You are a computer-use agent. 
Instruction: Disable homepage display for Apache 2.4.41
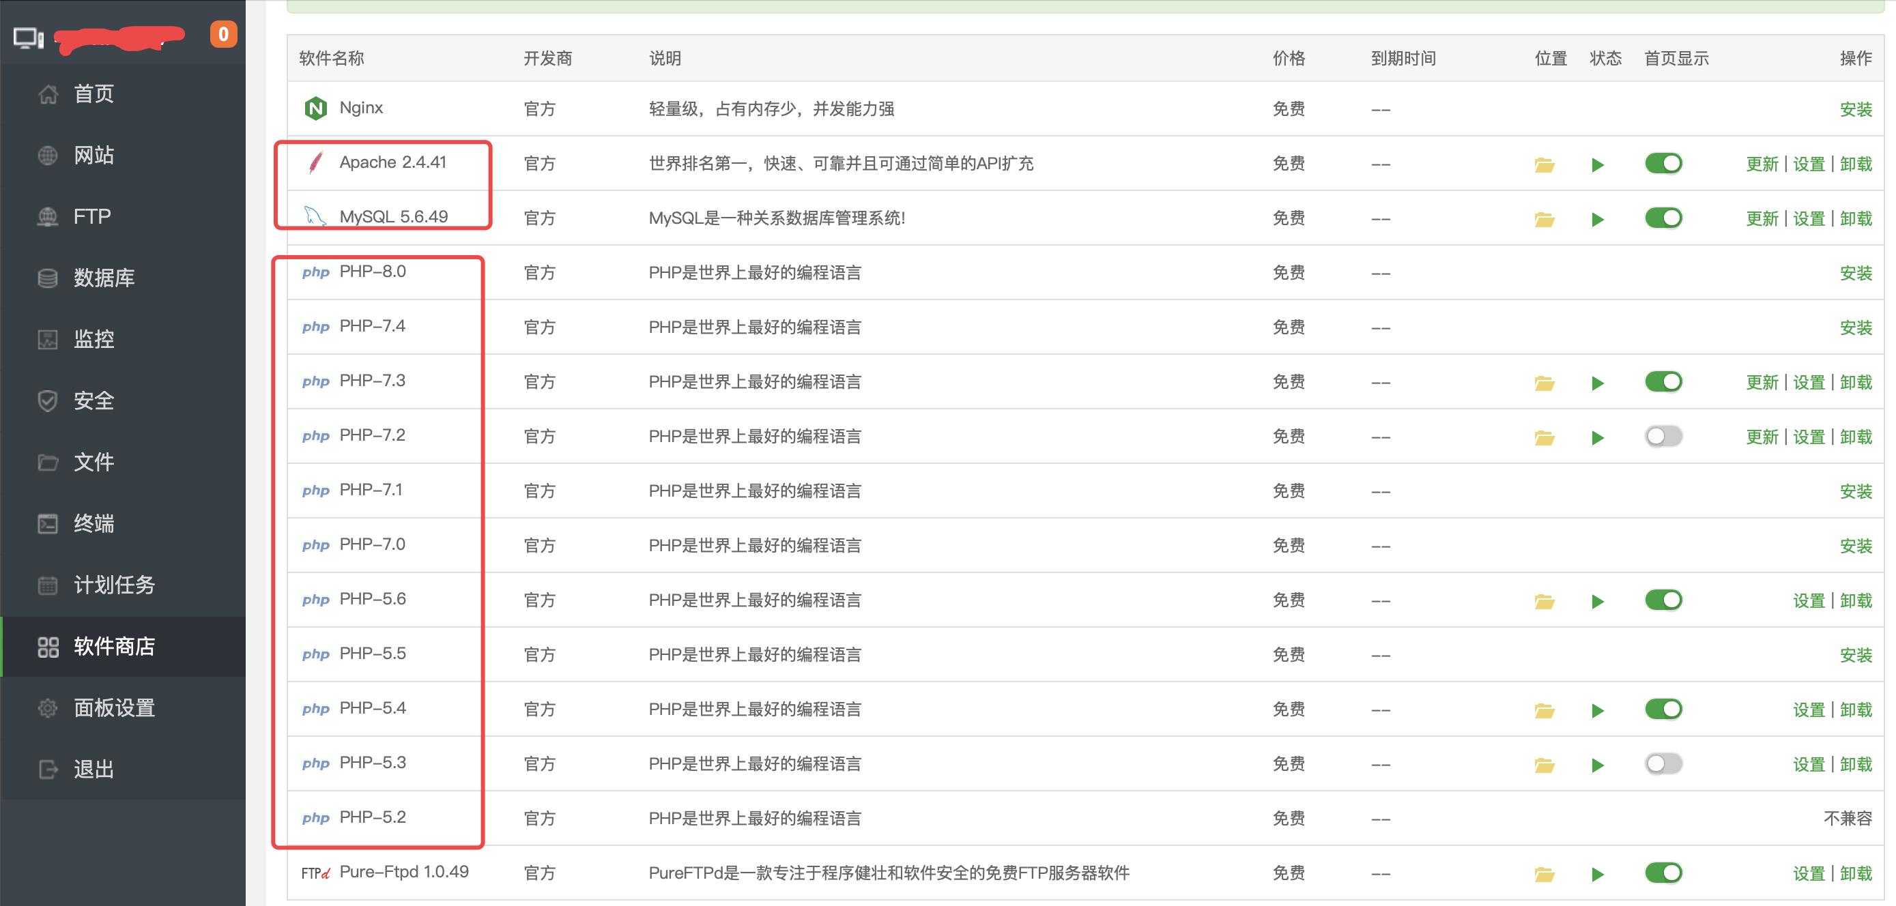point(1663,162)
